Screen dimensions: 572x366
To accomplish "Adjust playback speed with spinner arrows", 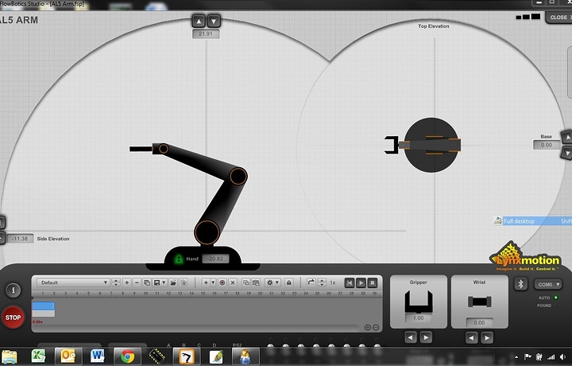I will point(322,282).
